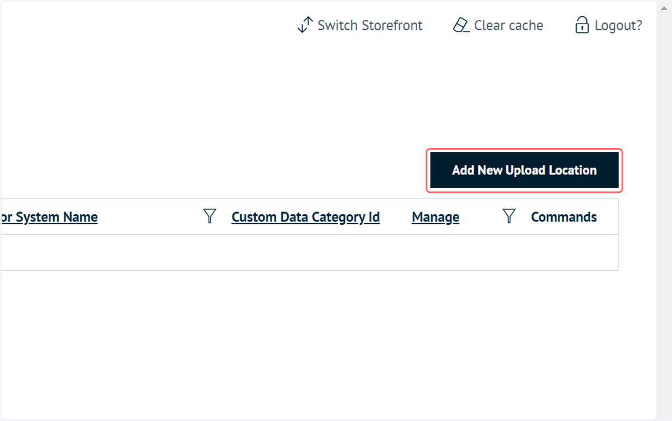Viewport: 672px width, 421px height.
Task: Open filter for System Name column
Action: point(209,216)
